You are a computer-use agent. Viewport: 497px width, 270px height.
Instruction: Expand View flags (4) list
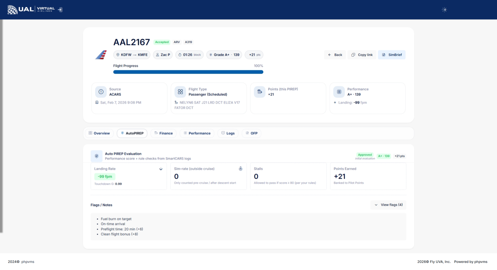pyautogui.click(x=388, y=205)
